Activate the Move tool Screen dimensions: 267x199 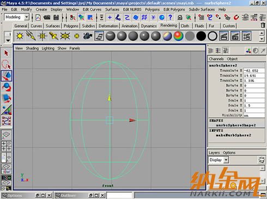pyautogui.click(x=7, y=75)
